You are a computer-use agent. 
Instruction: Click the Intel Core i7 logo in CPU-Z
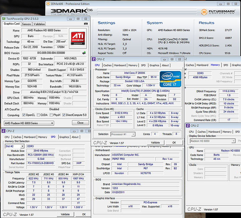170,79
